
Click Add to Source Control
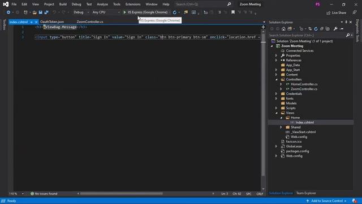(x=326, y=201)
